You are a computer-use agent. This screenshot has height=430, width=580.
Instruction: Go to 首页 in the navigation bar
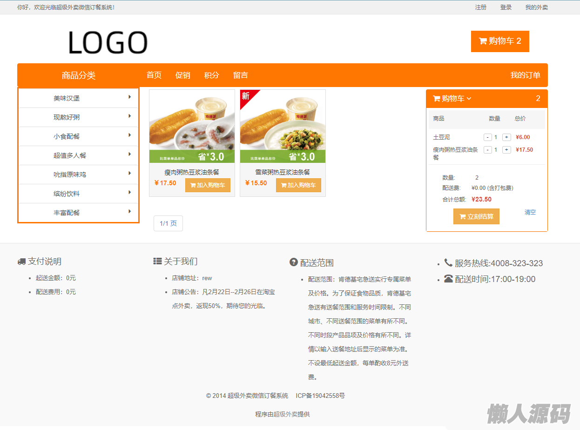(x=154, y=75)
